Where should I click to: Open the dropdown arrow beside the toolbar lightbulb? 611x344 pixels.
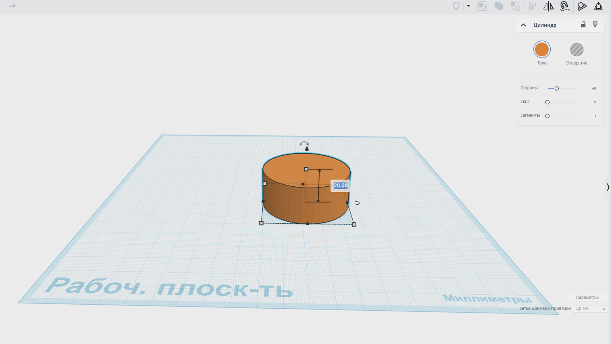pyautogui.click(x=468, y=6)
